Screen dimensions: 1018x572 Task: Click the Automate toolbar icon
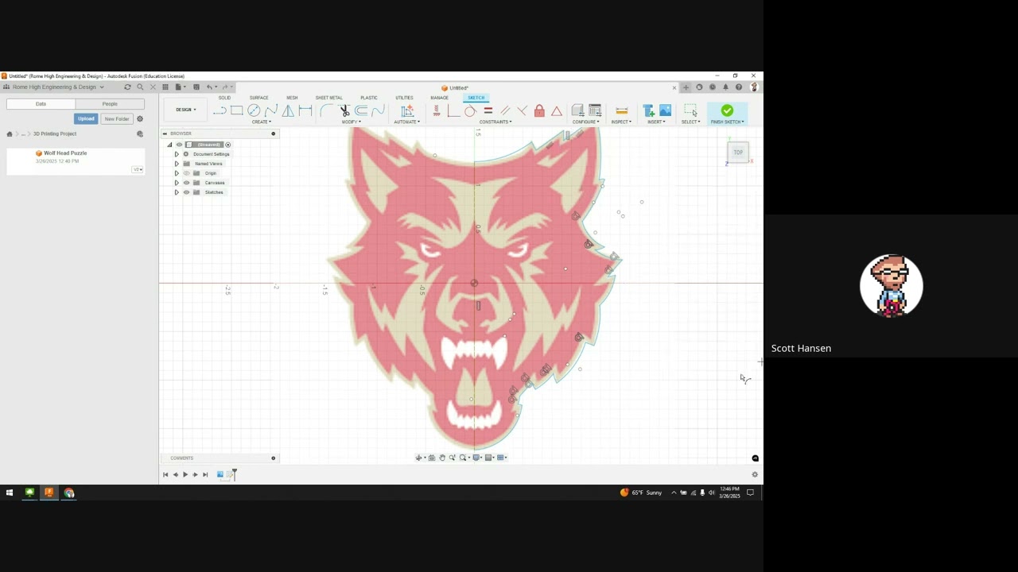(x=407, y=111)
